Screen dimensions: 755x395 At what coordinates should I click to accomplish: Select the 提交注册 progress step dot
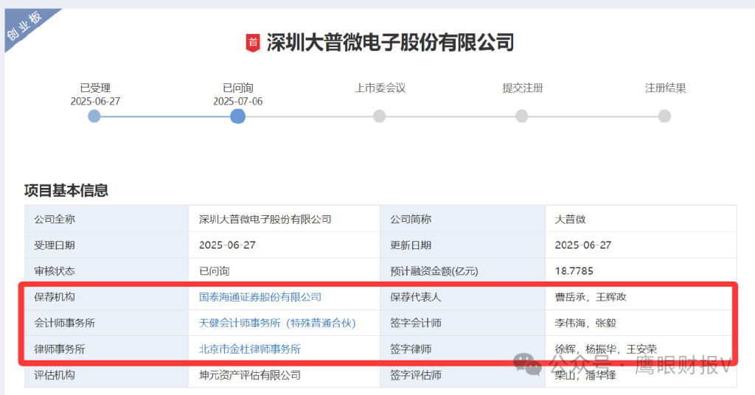click(521, 116)
